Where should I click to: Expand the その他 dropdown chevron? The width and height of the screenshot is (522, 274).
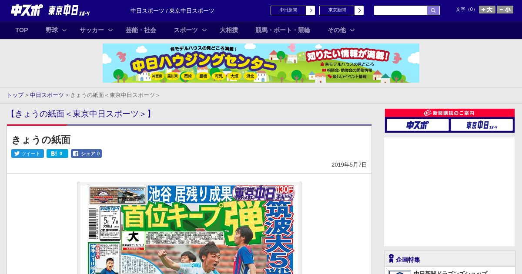[x=352, y=30]
